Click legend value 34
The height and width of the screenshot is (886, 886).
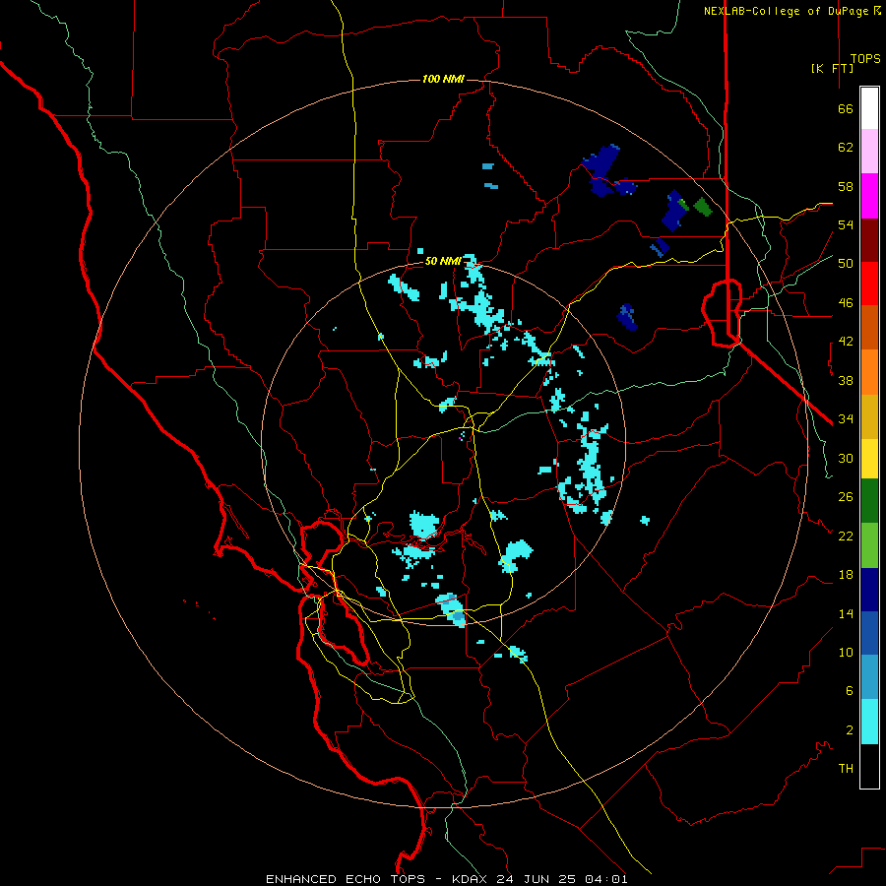pos(846,419)
